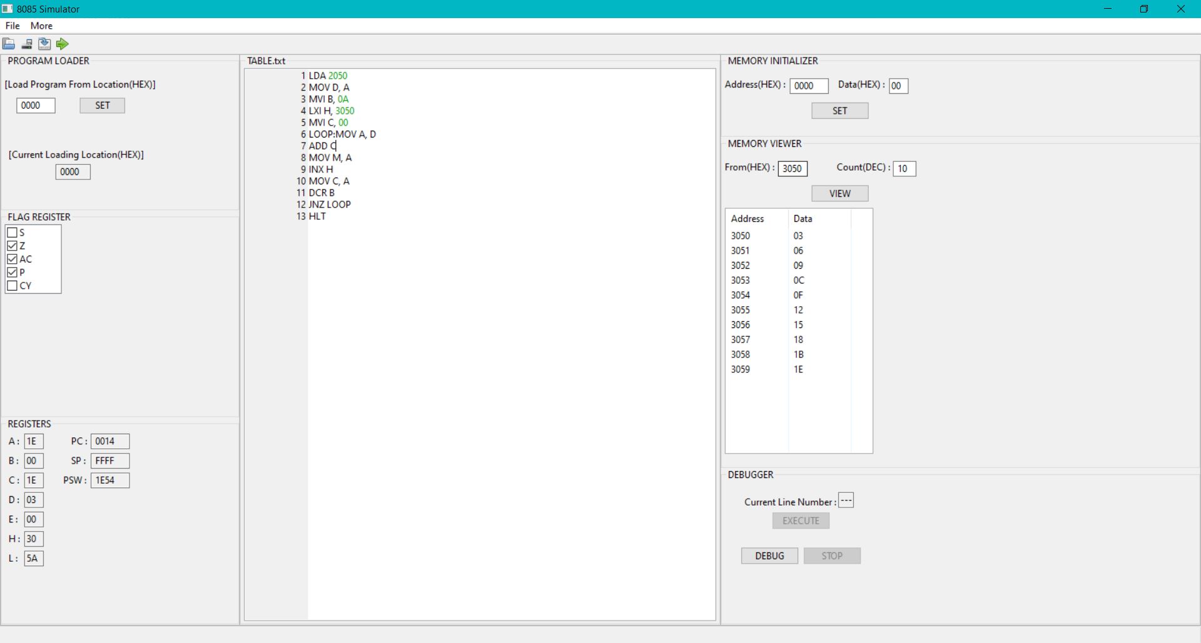
Task: Click code line 'MVI B, 0A'
Action: (x=328, y=99)
